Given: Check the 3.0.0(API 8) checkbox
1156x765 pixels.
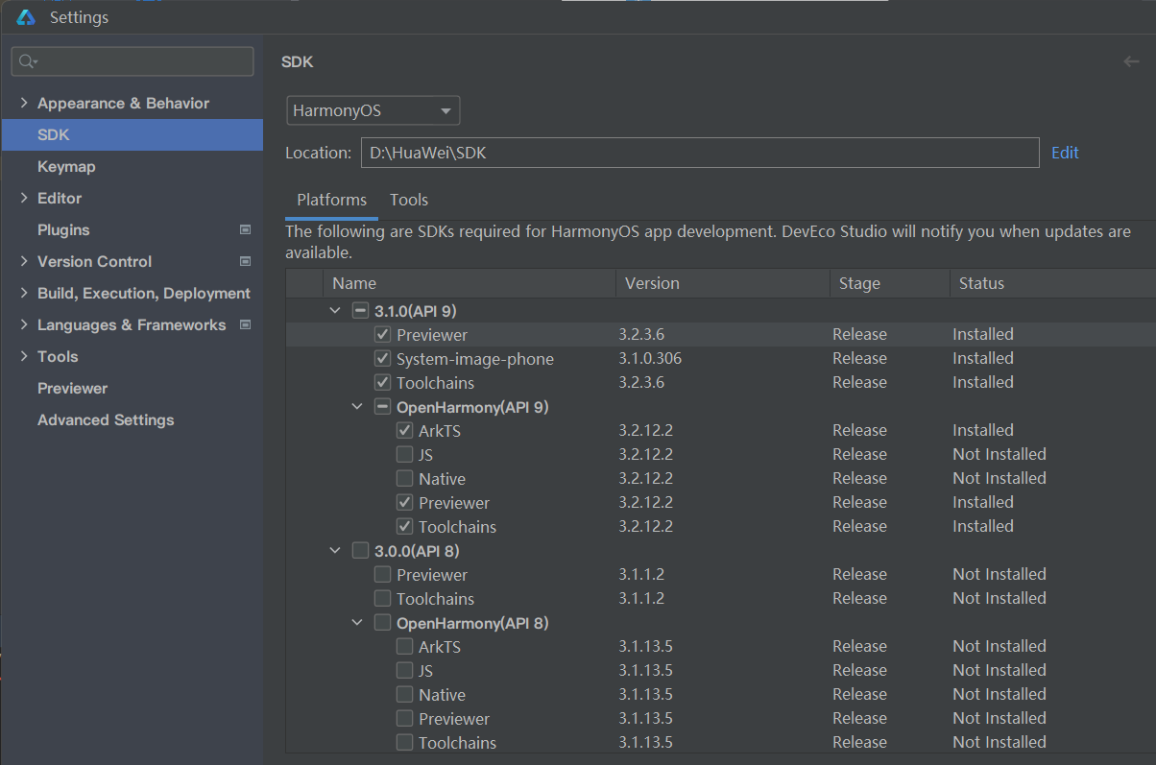Looking at the screenshot, I should tap(360, 551).
